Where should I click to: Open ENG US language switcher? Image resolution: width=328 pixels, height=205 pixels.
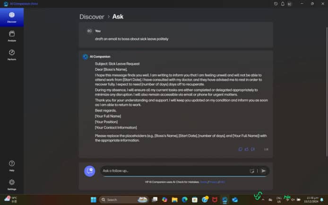click(x=279, y=200)
